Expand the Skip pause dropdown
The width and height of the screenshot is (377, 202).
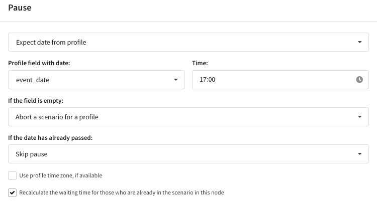click(189, 154)
